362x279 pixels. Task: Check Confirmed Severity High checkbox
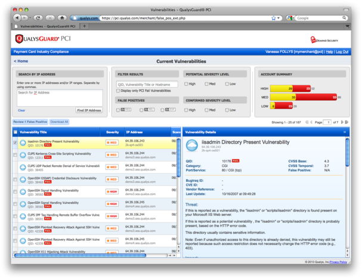click(186, 110)
